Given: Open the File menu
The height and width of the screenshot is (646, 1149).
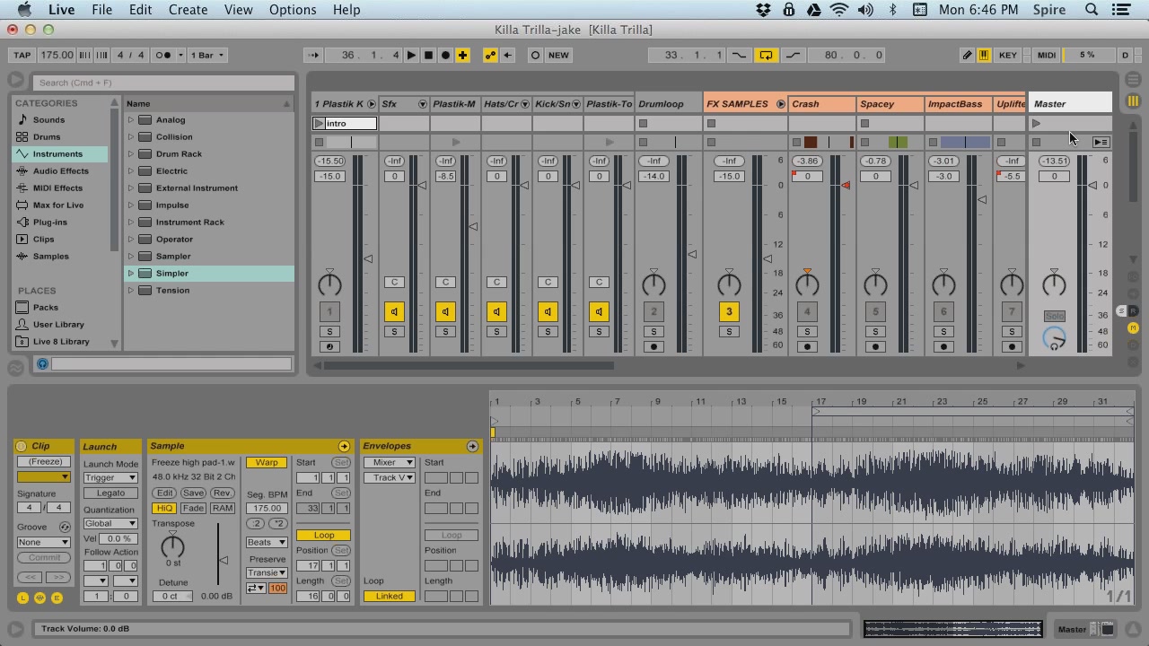Looking at the screenshot, I should 101,10.
